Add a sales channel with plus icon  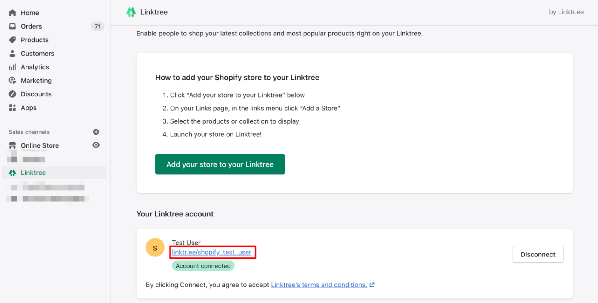96,132
